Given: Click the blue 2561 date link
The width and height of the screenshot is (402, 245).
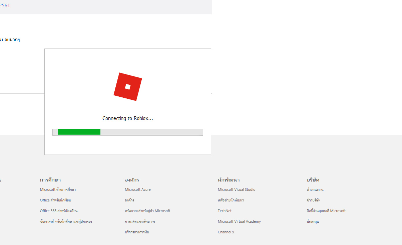Looking at the screenshot, I should [x=5, y=5].
